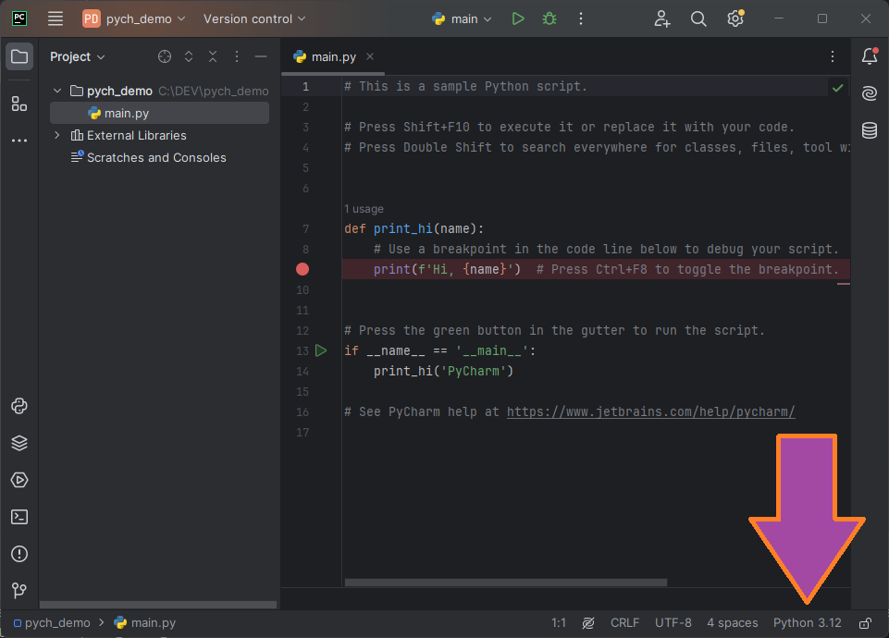This screenshot has height=638, width=889.
Task: Remove the red breakpoint on line 9
Action: pos(303,270)
